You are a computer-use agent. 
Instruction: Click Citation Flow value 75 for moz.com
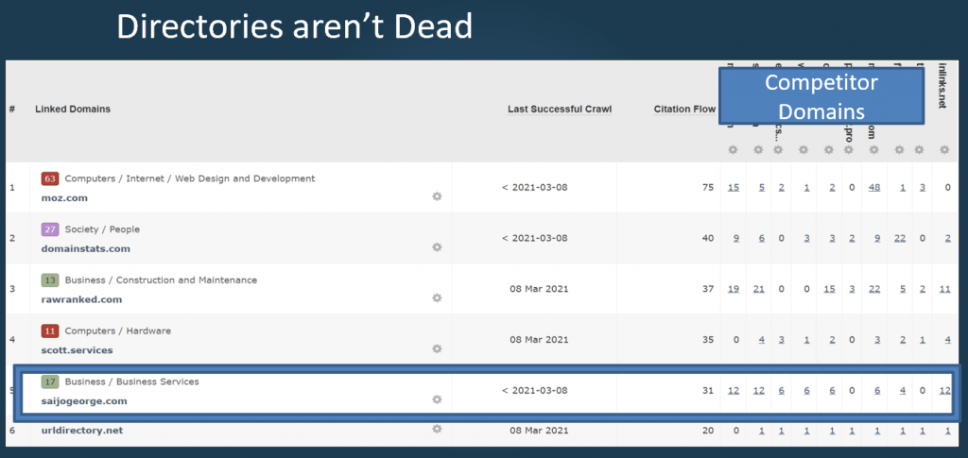tap(707, 187)
